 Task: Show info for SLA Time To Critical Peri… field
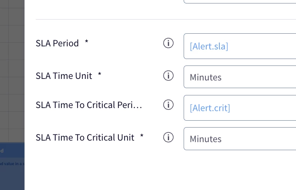click(168, 105)
